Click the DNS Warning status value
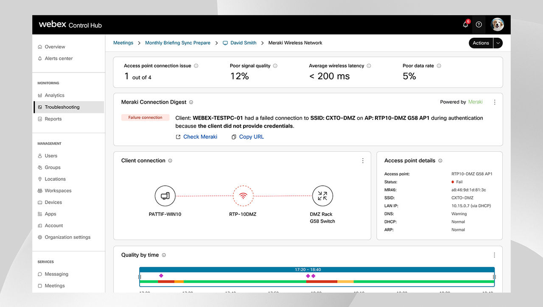Screen dimensions: 543x307 [x=459, y=214]
